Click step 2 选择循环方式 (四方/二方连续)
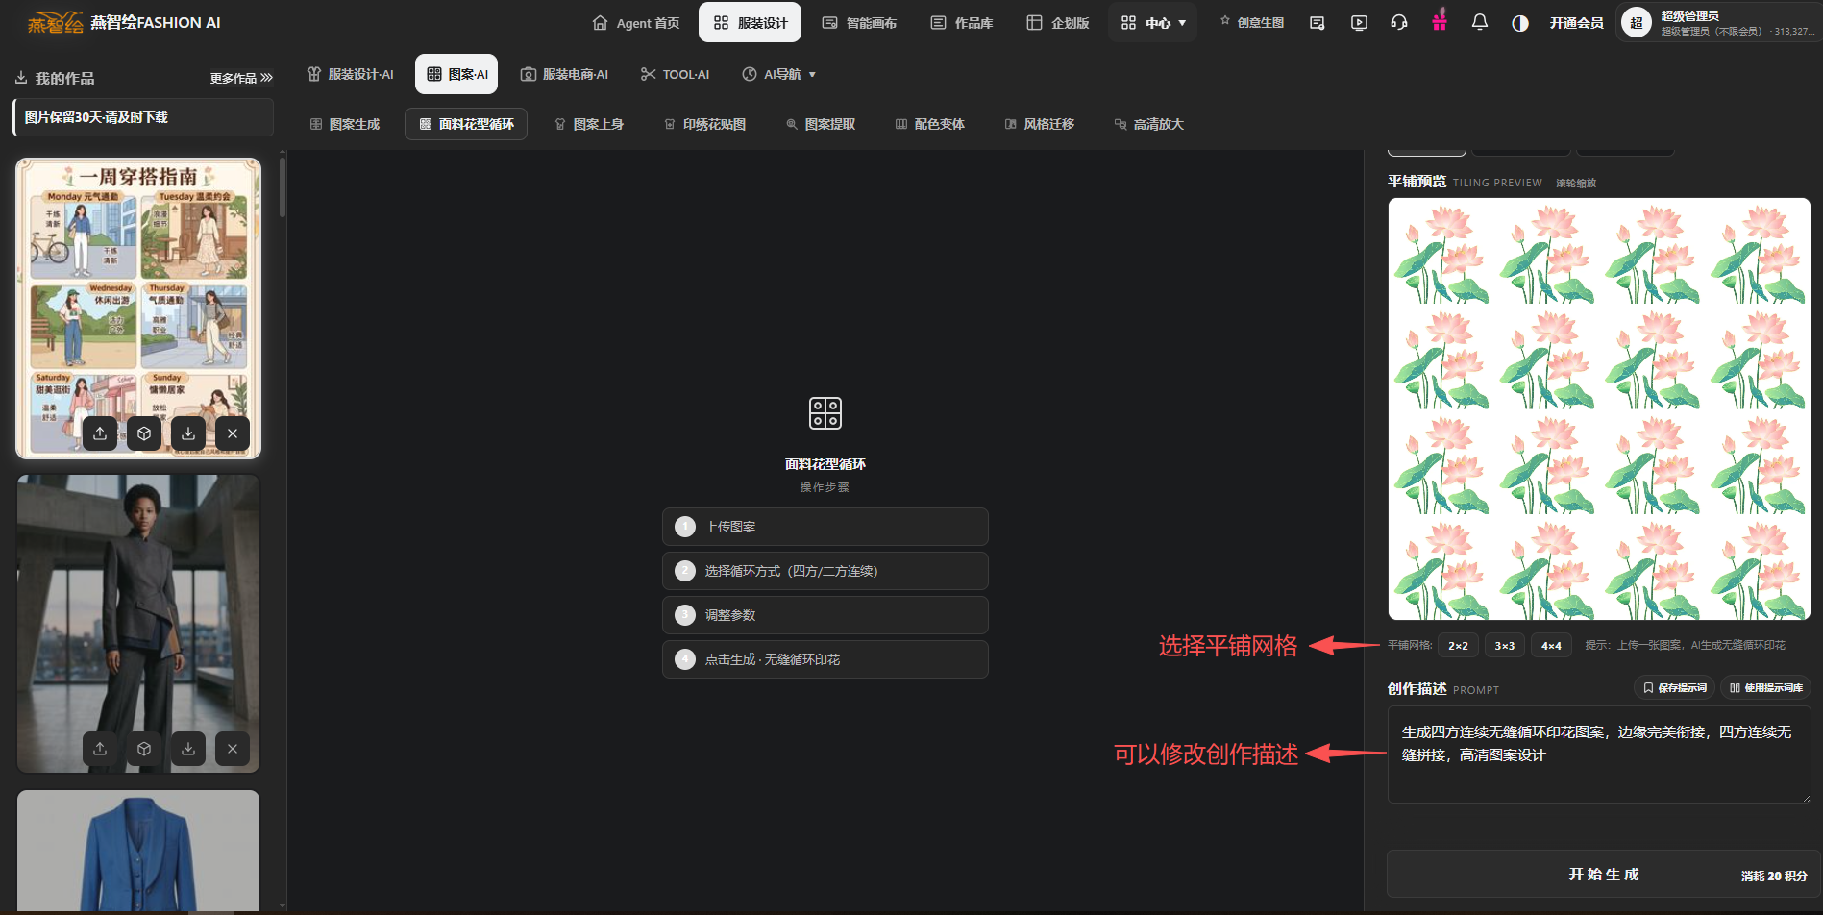 pyautogui.click(x=825, y=571)
